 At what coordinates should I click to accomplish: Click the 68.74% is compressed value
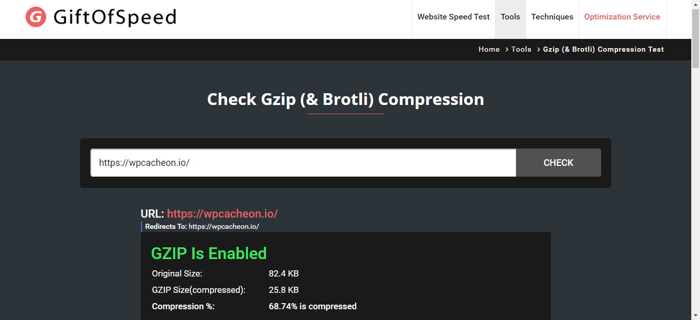(313, 306)
